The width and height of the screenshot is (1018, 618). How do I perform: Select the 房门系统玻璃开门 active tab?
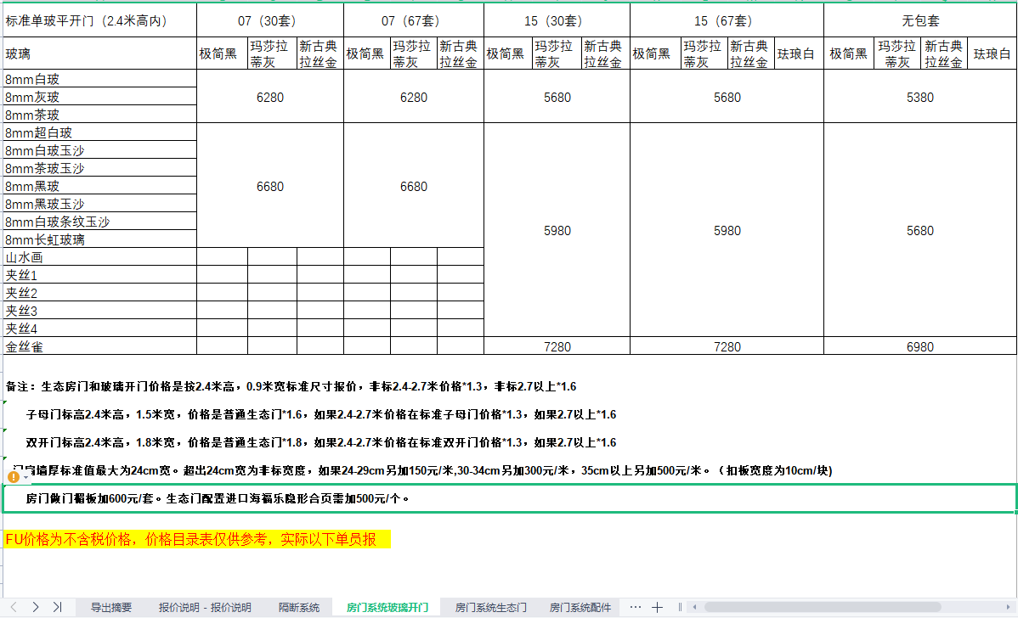[x=387, y=608]
